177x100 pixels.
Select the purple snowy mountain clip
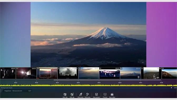pyautogui.click(x=110, y=73)
